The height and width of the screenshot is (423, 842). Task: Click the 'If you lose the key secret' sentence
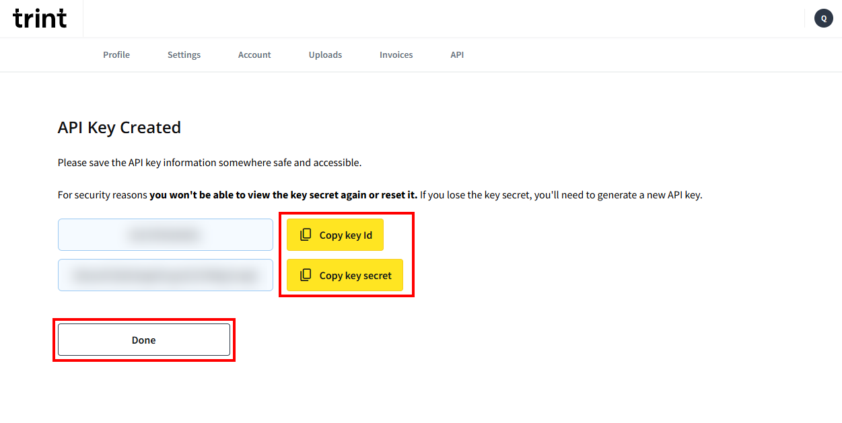pyautogui.click(x=561, y=195)
